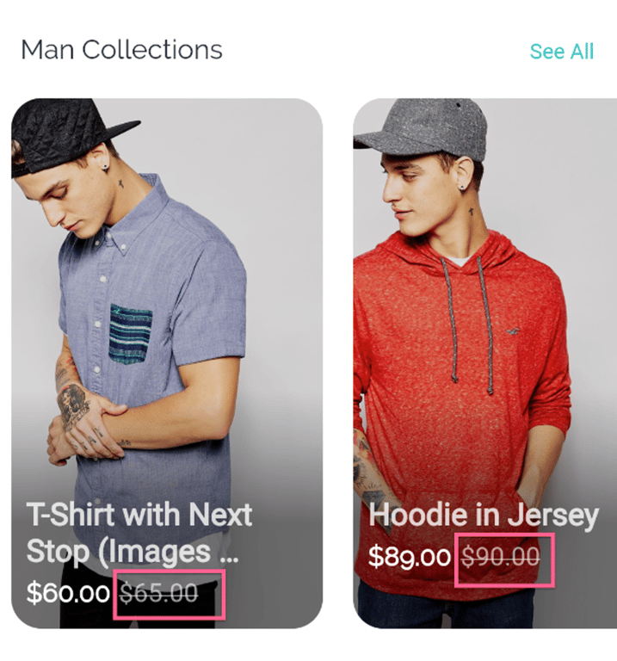Open the Hoodie in Jersey product card

pos(484,363)
